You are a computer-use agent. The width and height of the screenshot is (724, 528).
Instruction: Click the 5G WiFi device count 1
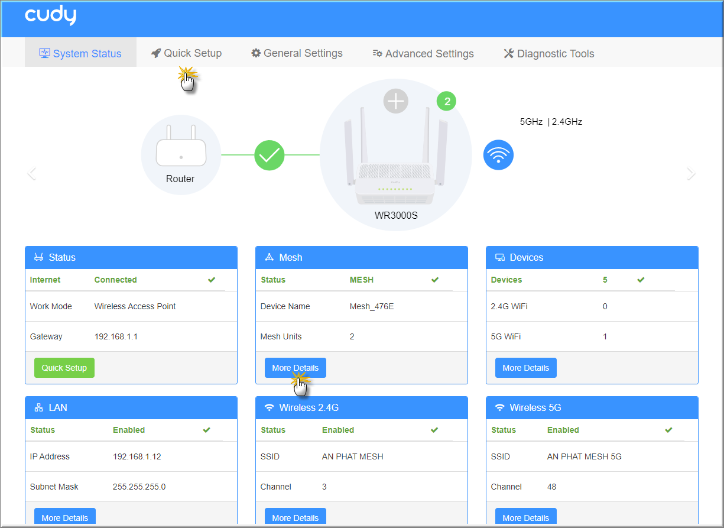coord(605,337)
